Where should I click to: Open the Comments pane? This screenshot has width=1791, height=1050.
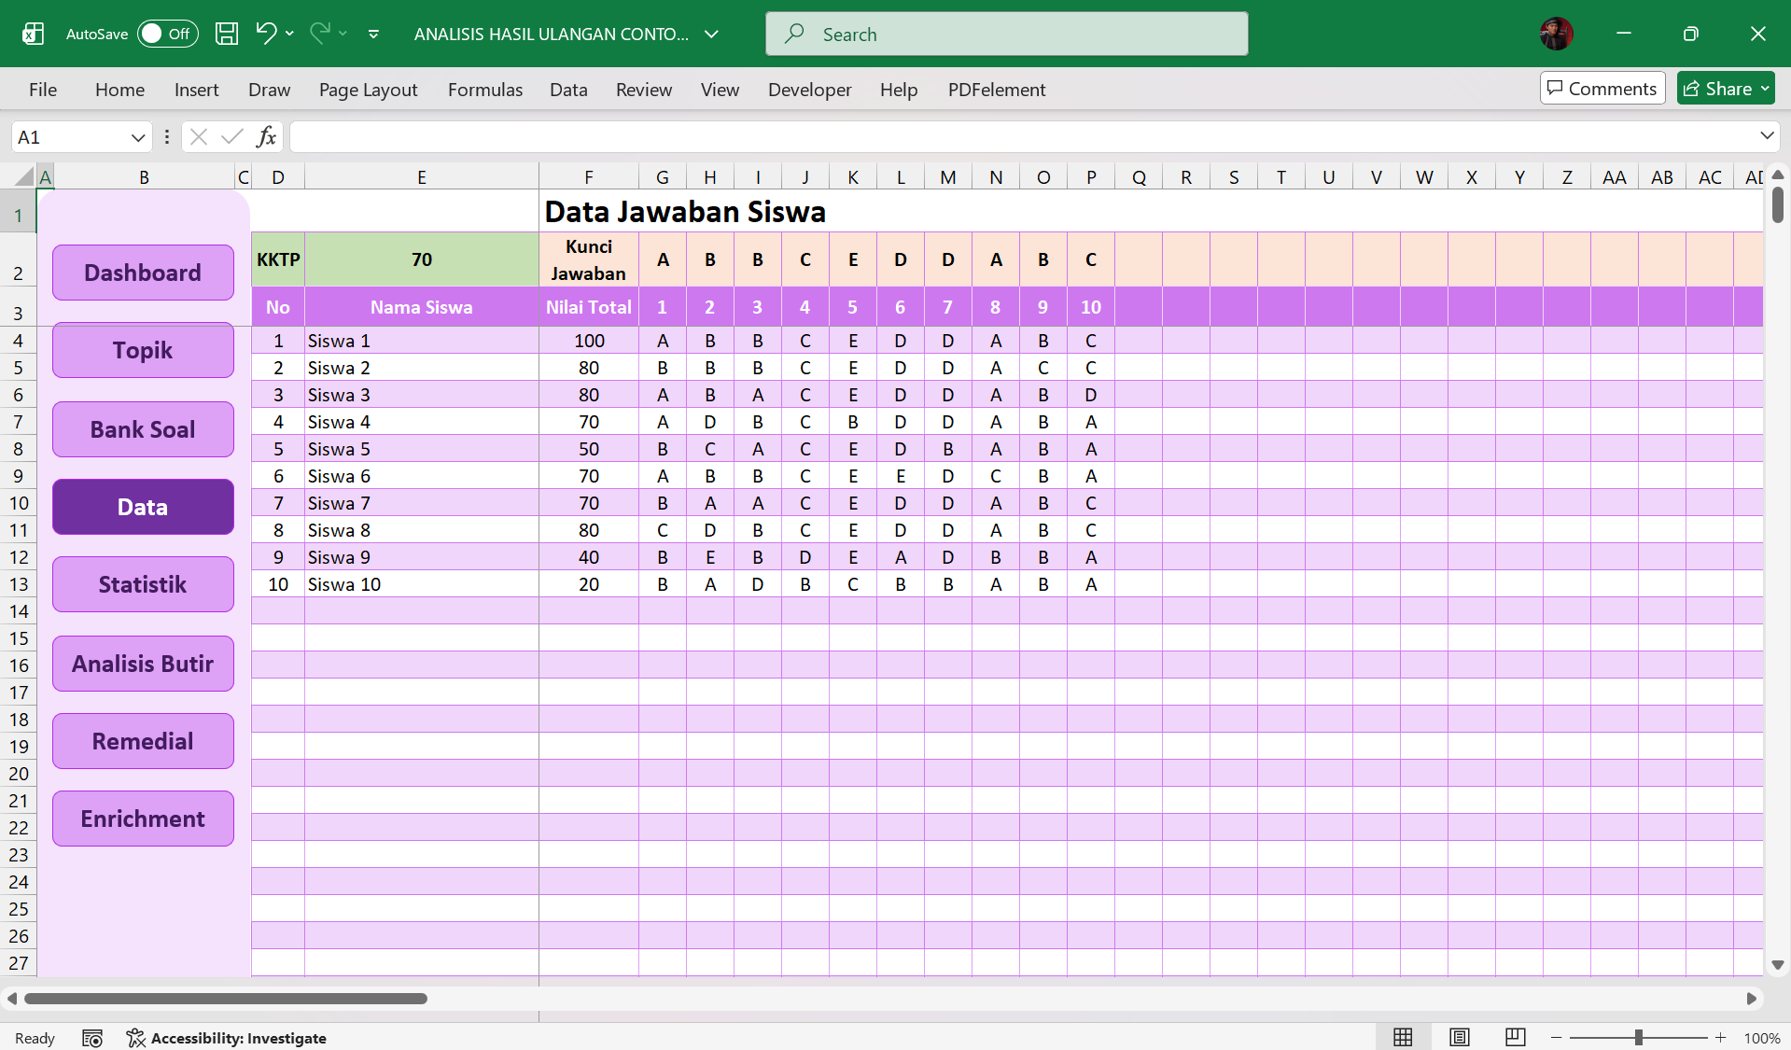[1602, 88]
